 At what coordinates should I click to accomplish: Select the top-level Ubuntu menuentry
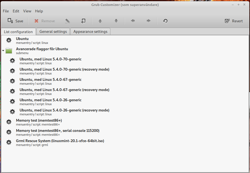coord(125,41)
